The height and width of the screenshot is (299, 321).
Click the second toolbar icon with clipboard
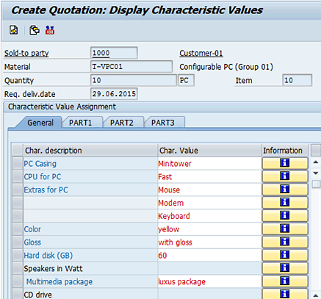pos(35,30)
